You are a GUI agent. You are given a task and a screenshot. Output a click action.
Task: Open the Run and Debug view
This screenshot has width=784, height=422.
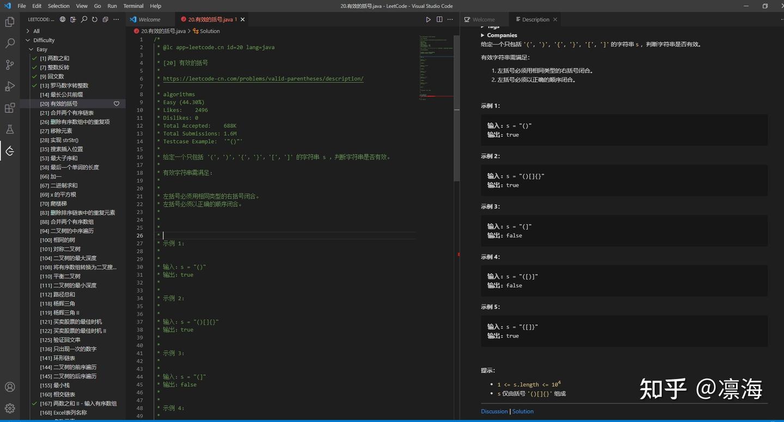tap(9, 86)
